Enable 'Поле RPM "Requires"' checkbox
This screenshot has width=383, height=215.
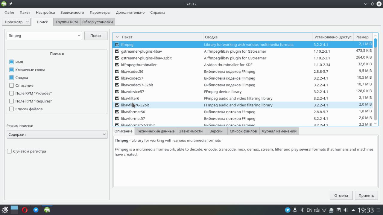11,101
